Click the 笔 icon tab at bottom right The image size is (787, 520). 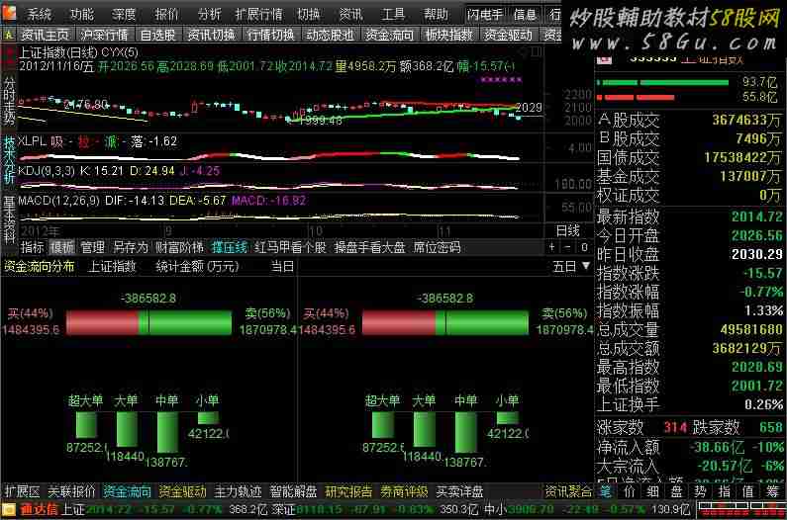tap(606, 491)
